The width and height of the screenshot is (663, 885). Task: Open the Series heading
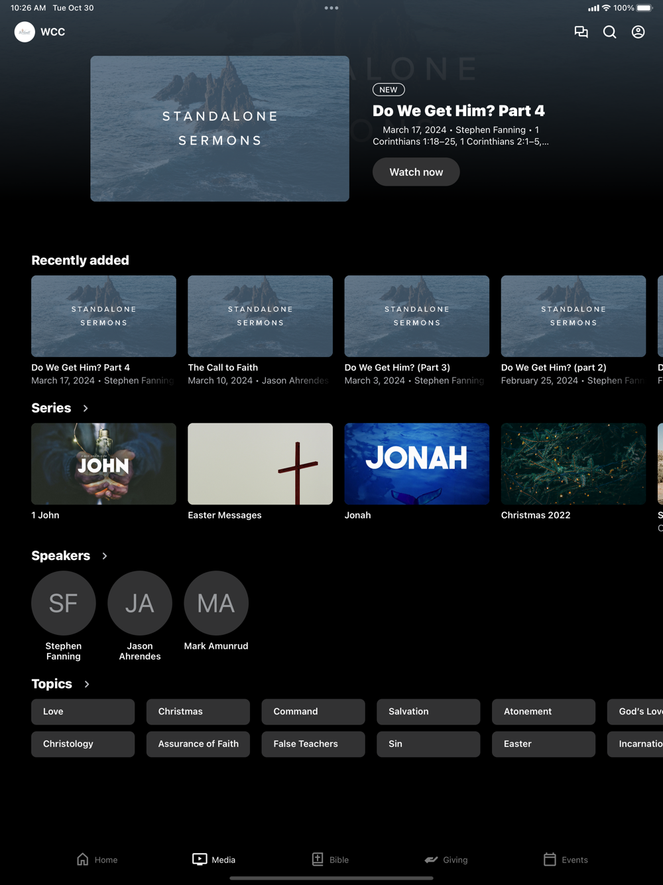51,408
